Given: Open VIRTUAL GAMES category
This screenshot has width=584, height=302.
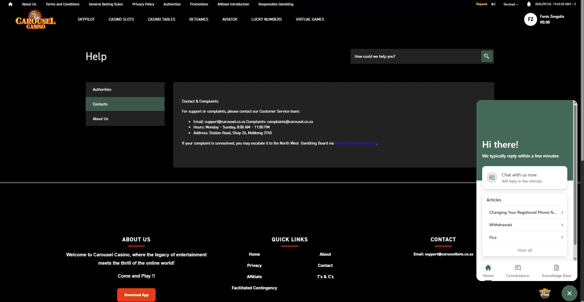Looking at the screenshot, I should (310, 19).
